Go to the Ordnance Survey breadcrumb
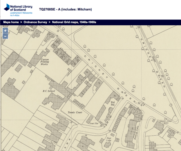This screenshot has height=151, width=181. (x=35, y=22)
